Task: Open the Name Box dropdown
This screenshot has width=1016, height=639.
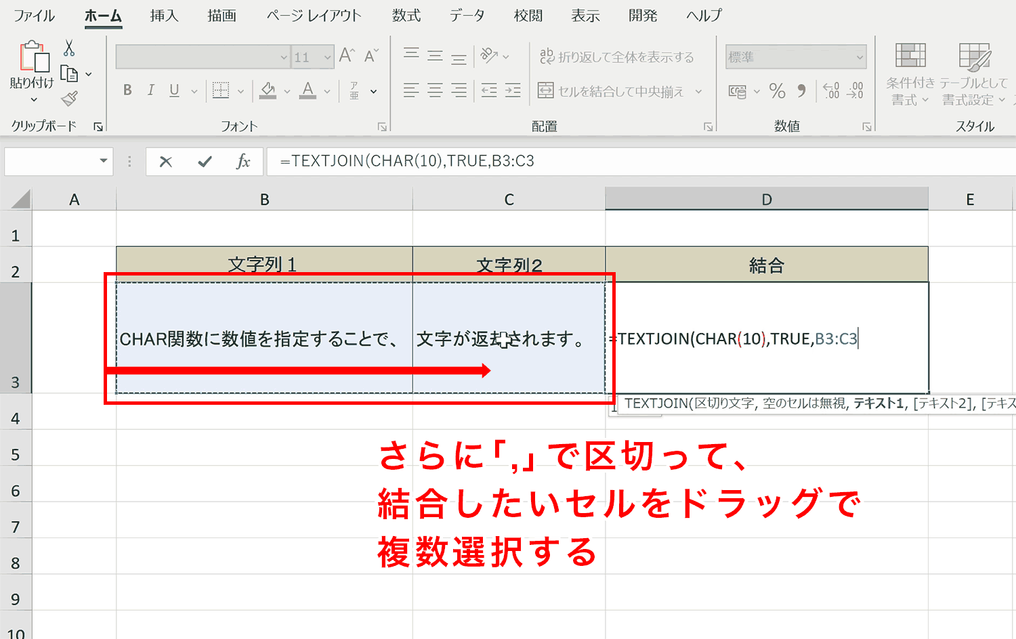Action: [103, 161]
